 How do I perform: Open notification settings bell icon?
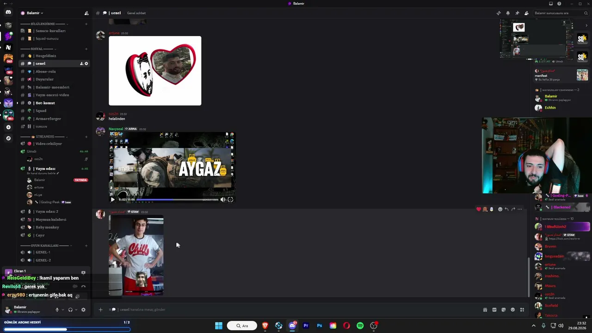point(508,13)
